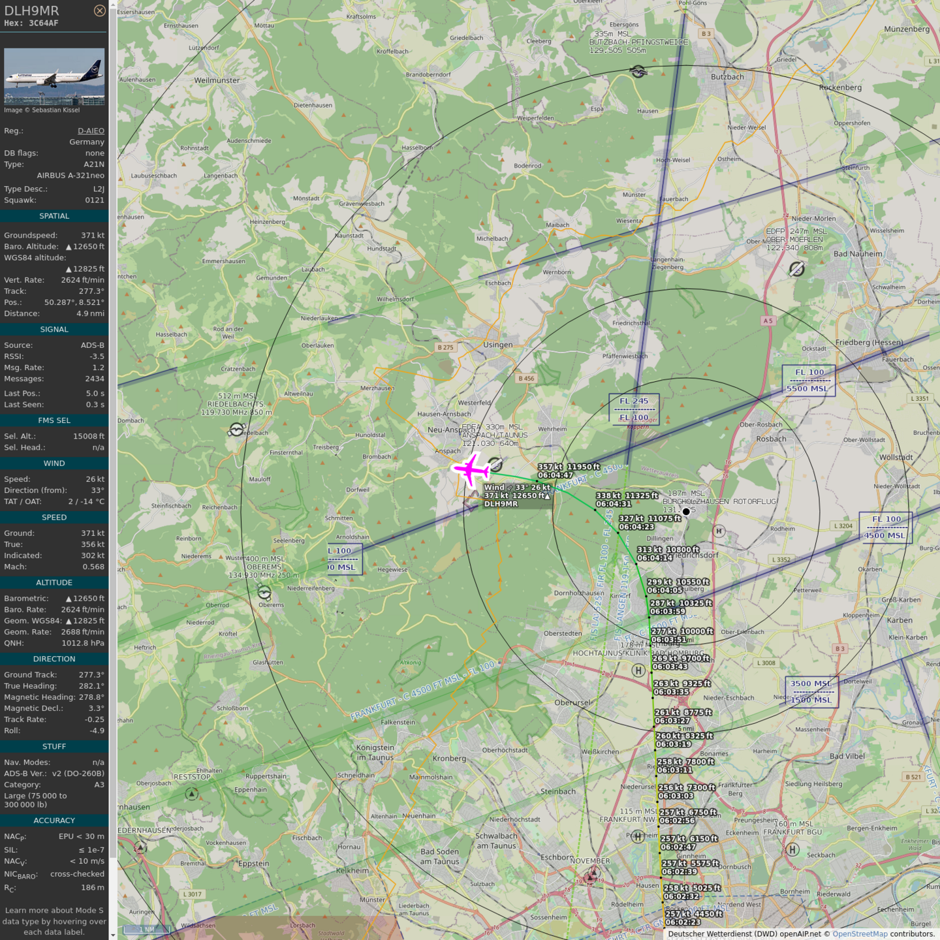Select the 06:04:47 track point label
940x940 pixels.
(x=556, y=475)
